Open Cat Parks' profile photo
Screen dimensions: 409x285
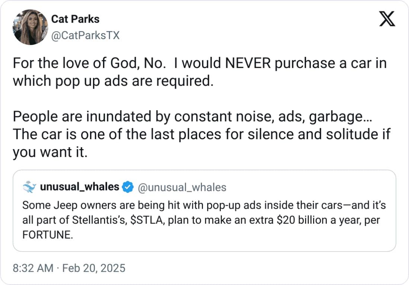point(30,27)
